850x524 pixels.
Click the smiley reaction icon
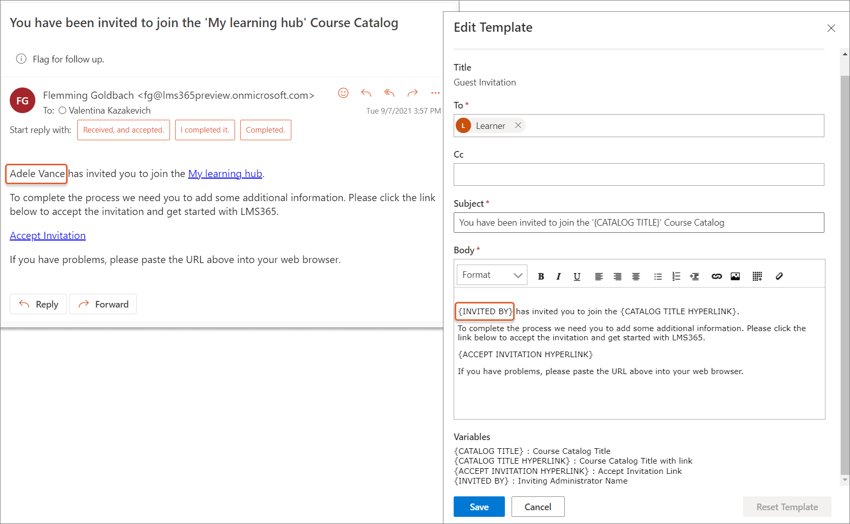pyautogui.click(x=343, y=93)
